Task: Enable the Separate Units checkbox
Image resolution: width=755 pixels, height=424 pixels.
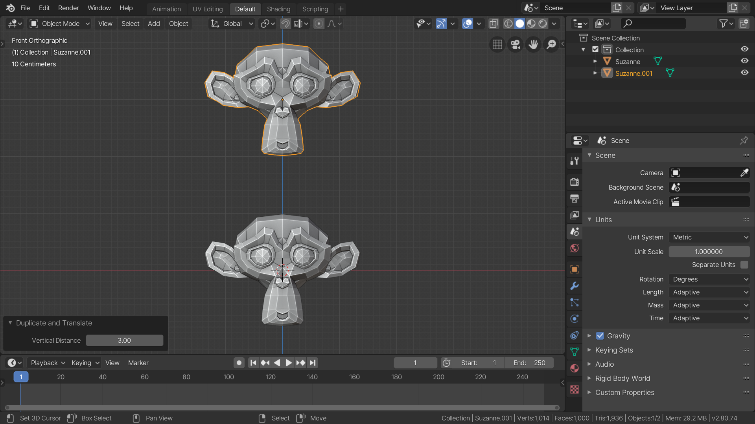Action: [x=744, y=265]
